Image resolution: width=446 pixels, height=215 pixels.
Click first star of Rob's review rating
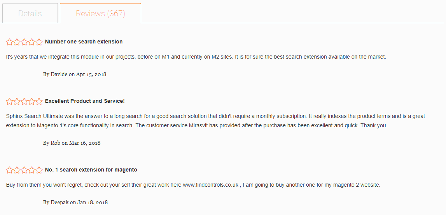10,101
